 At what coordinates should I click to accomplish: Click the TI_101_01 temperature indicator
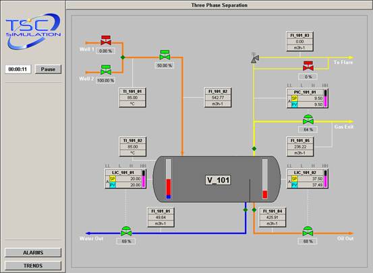click(x=132, y=98)
